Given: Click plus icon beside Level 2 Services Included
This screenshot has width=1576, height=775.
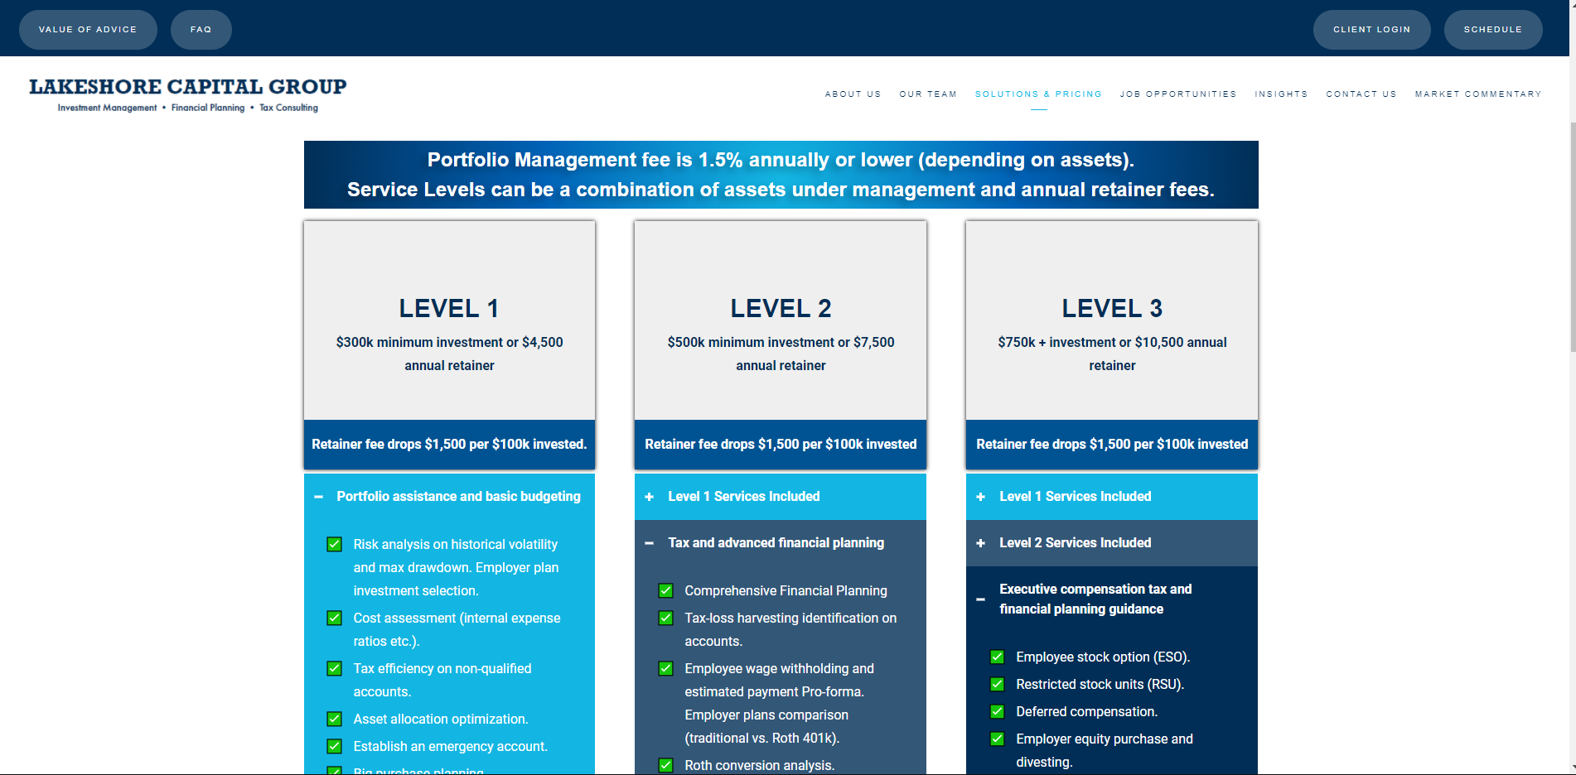Looking at the screenshot, I should click(x=981, y=543).
